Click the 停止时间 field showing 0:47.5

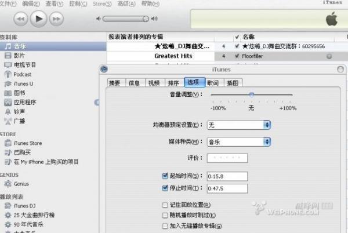point(227,188)
